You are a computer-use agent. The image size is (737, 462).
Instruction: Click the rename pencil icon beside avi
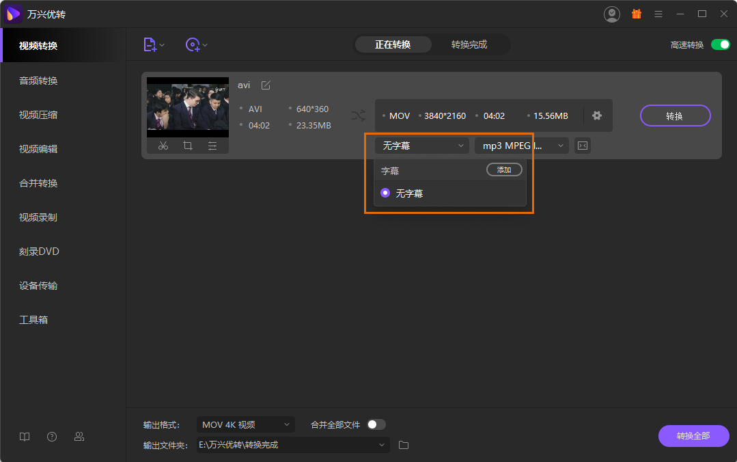coord(266,85)
